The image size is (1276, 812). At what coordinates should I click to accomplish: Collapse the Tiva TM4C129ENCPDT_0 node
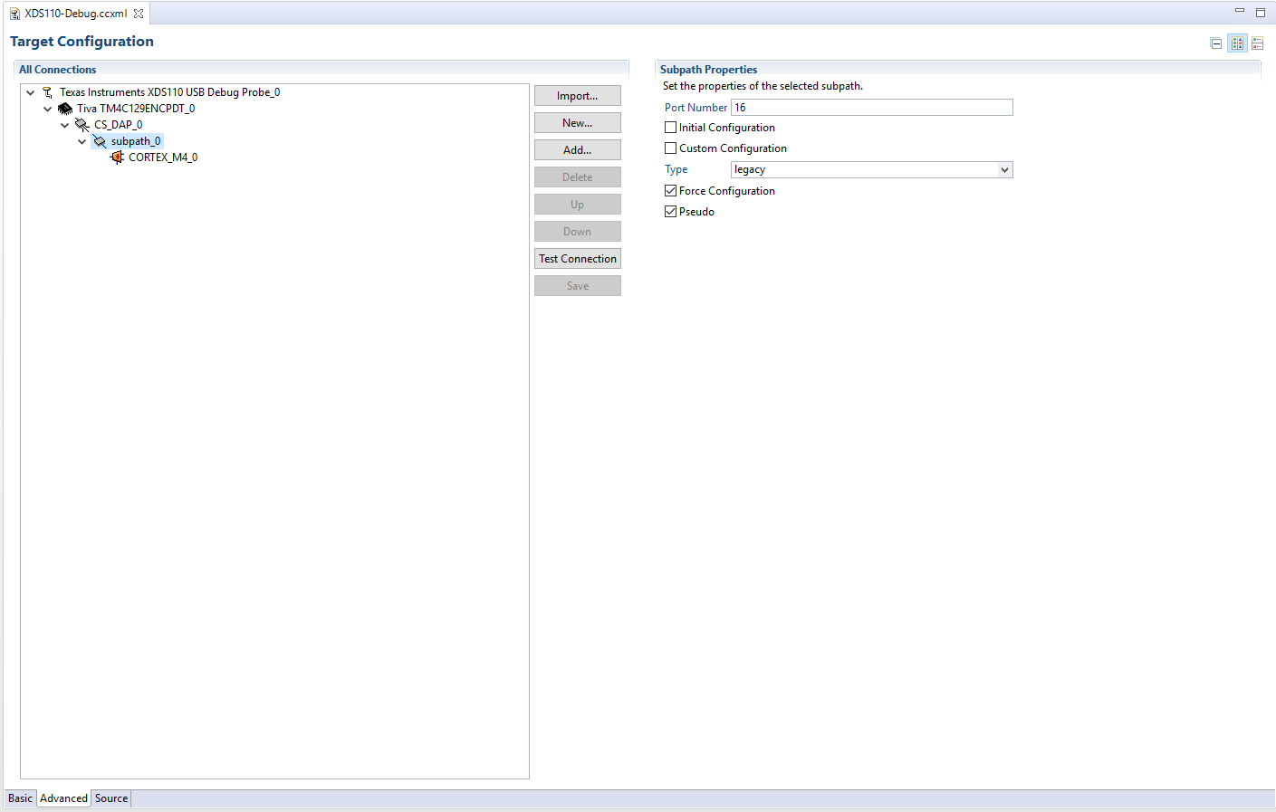48,109
